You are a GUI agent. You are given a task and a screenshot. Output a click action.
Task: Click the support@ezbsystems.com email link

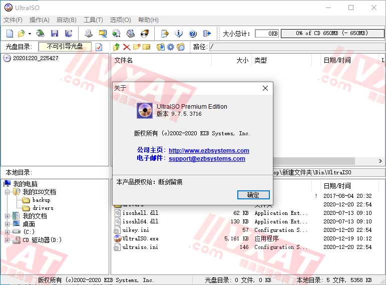[x=207, y=159]
